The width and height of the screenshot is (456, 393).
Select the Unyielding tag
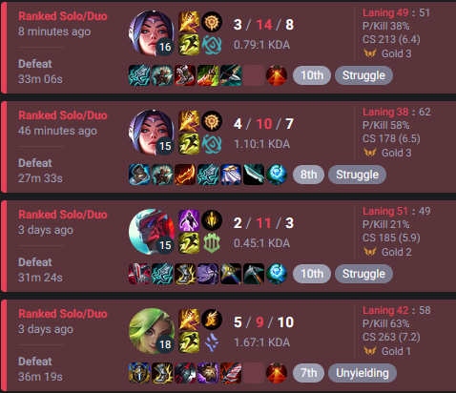[x=363, y=373]
